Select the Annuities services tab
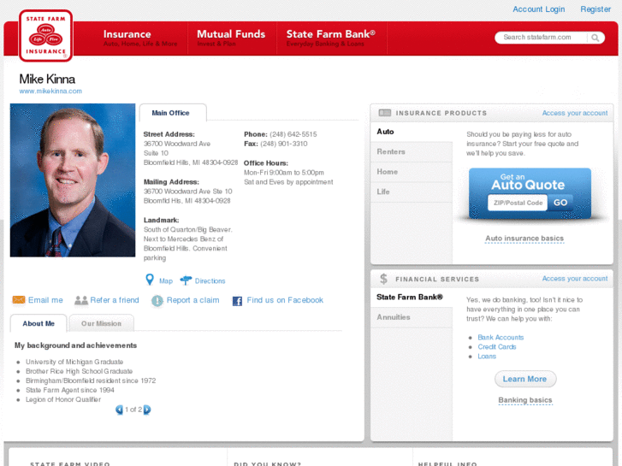This screenshot has width=622, height=466. [x=412, y=317]
